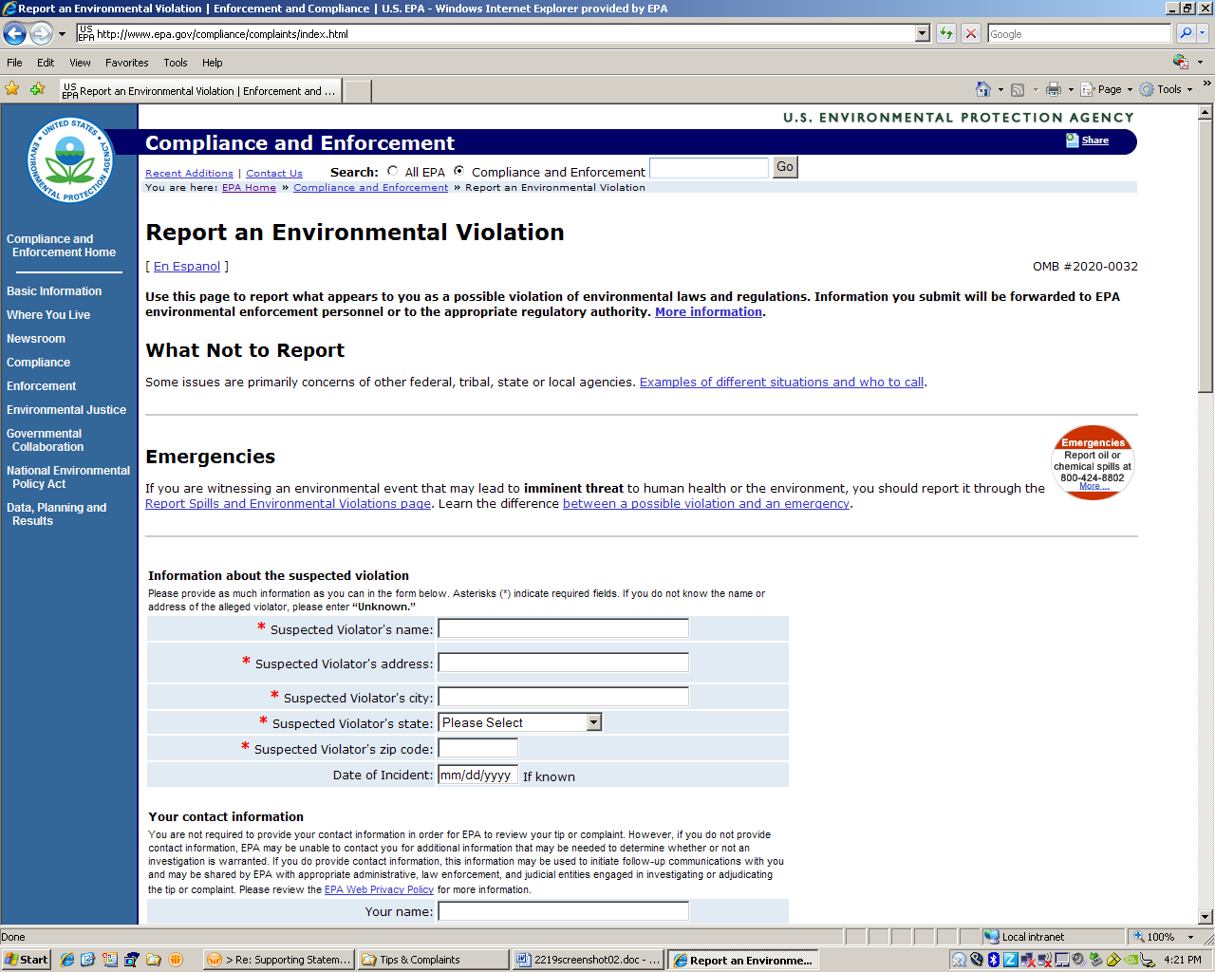Click the scrollbar down arrow
Screen dimensions: 1215x972
point(1206,917)
